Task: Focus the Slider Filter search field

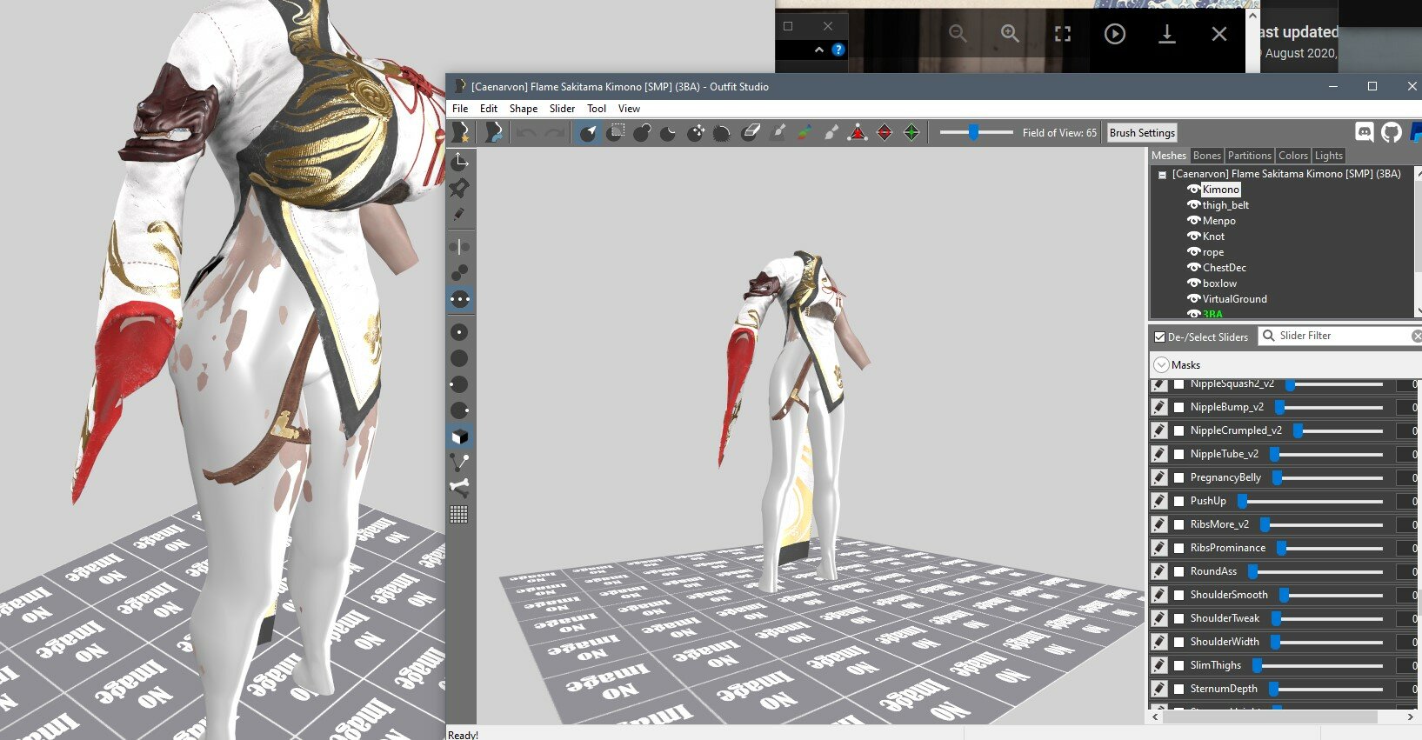Action: click(1342, 336)
